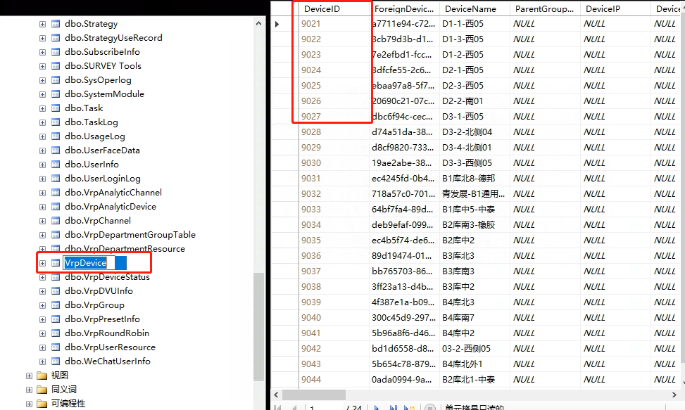The image size is (685, 410).
Task: Click the row header of row 9035
Action: [x=285, y=241]
